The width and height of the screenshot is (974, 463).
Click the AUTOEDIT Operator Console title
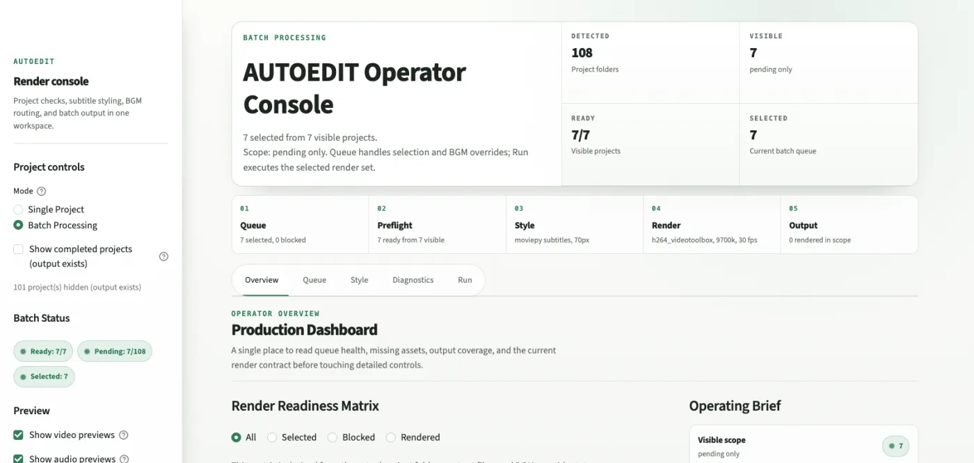coord(354,88)
